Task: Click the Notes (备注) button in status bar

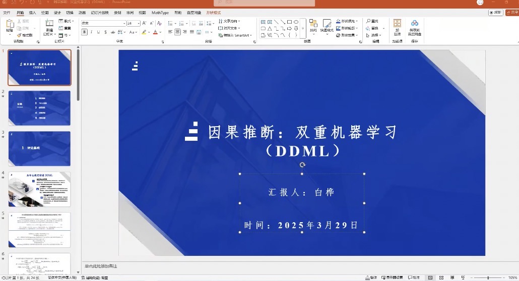Action: coord(371,277)
